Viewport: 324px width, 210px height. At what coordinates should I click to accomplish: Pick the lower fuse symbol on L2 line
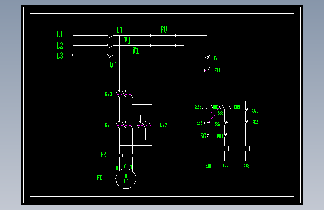pos(163,45)
